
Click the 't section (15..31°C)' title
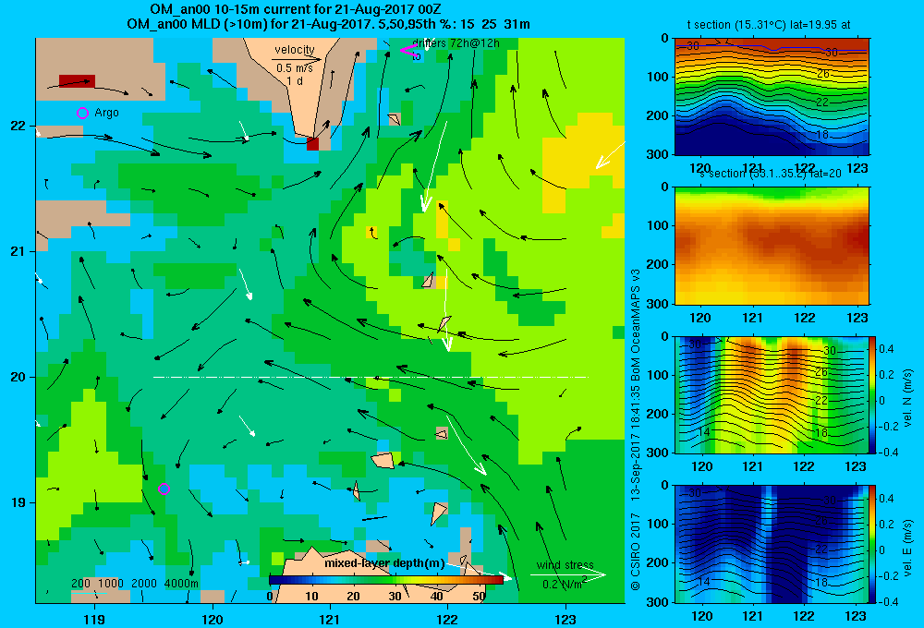(x=769, y=25)
